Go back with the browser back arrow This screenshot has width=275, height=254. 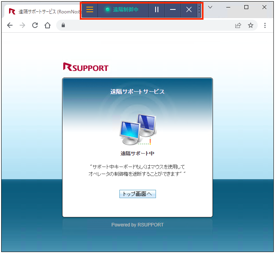10,25
